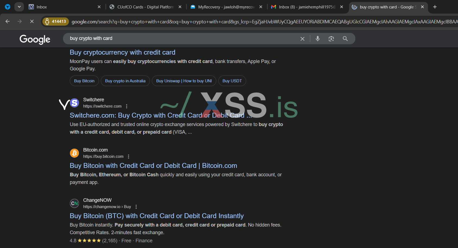Open Buy Bitcoin (BTC) Instantly ChangeNOW result

(x=157, y=216)
